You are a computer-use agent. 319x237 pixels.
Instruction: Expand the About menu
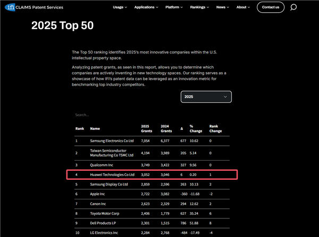[x=243, y=7]
